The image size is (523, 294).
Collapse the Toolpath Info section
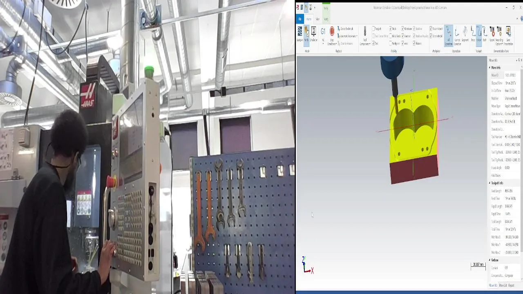point(490,183)
